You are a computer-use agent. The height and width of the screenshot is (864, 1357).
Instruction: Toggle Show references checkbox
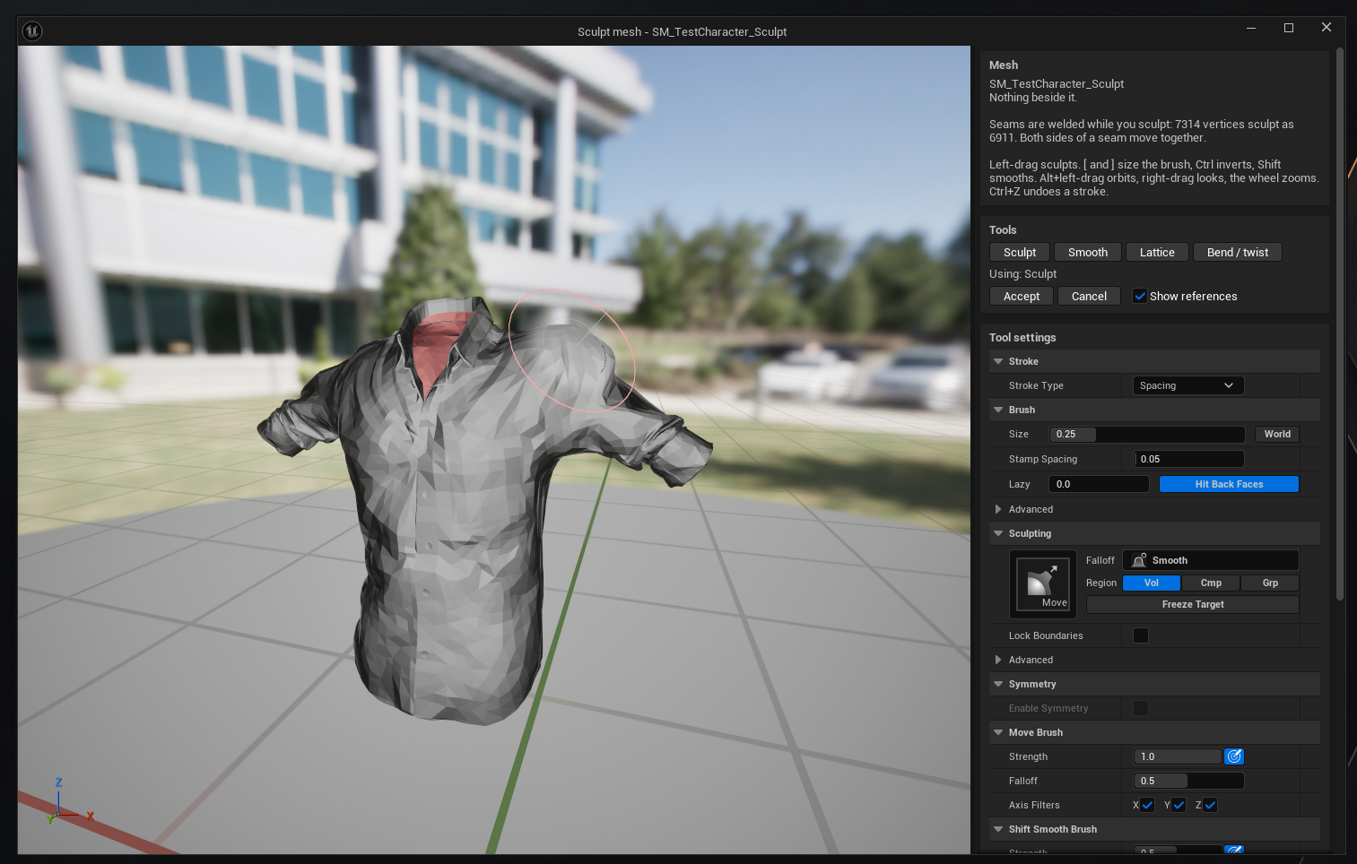pos(1140,296)
